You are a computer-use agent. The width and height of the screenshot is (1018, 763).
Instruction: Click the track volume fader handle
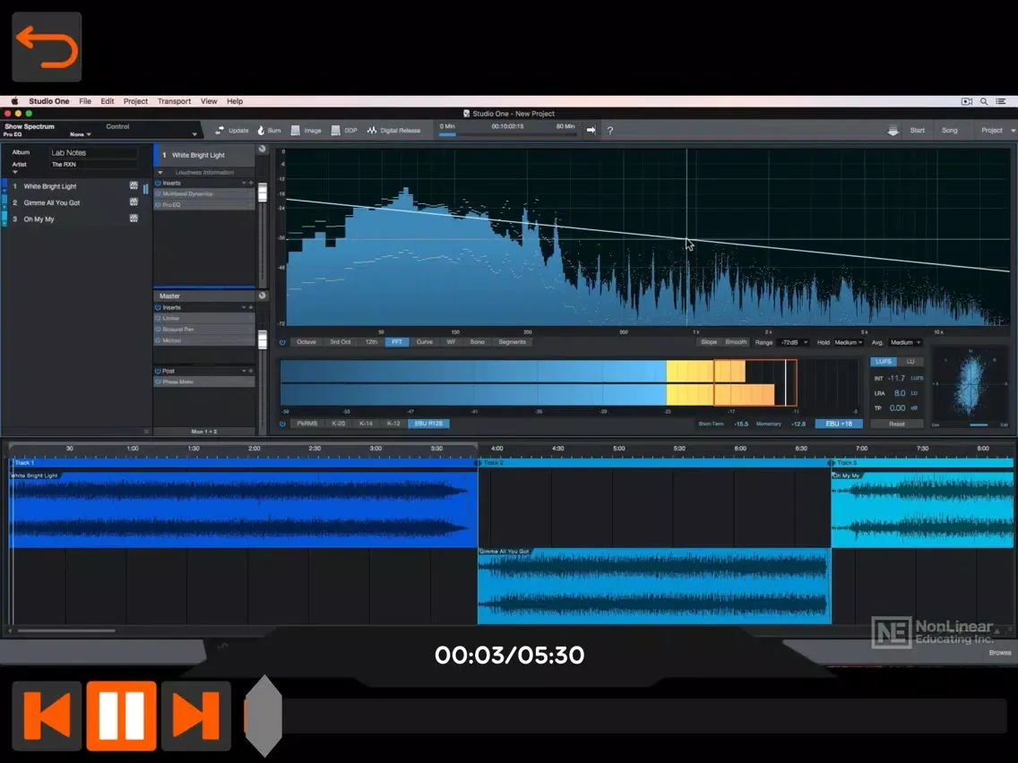pyautogui.click(x=263, y=192)
